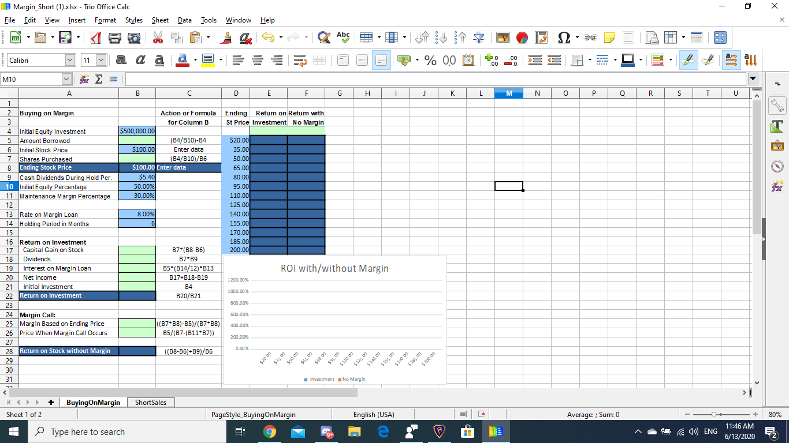Insert a comment note
789x443 pixels.
(x=610, y=37)
